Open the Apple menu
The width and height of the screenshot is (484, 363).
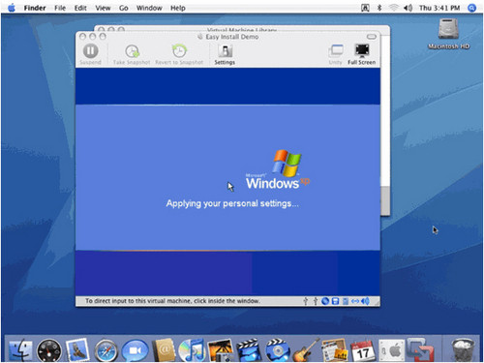(x=12, y=8)
